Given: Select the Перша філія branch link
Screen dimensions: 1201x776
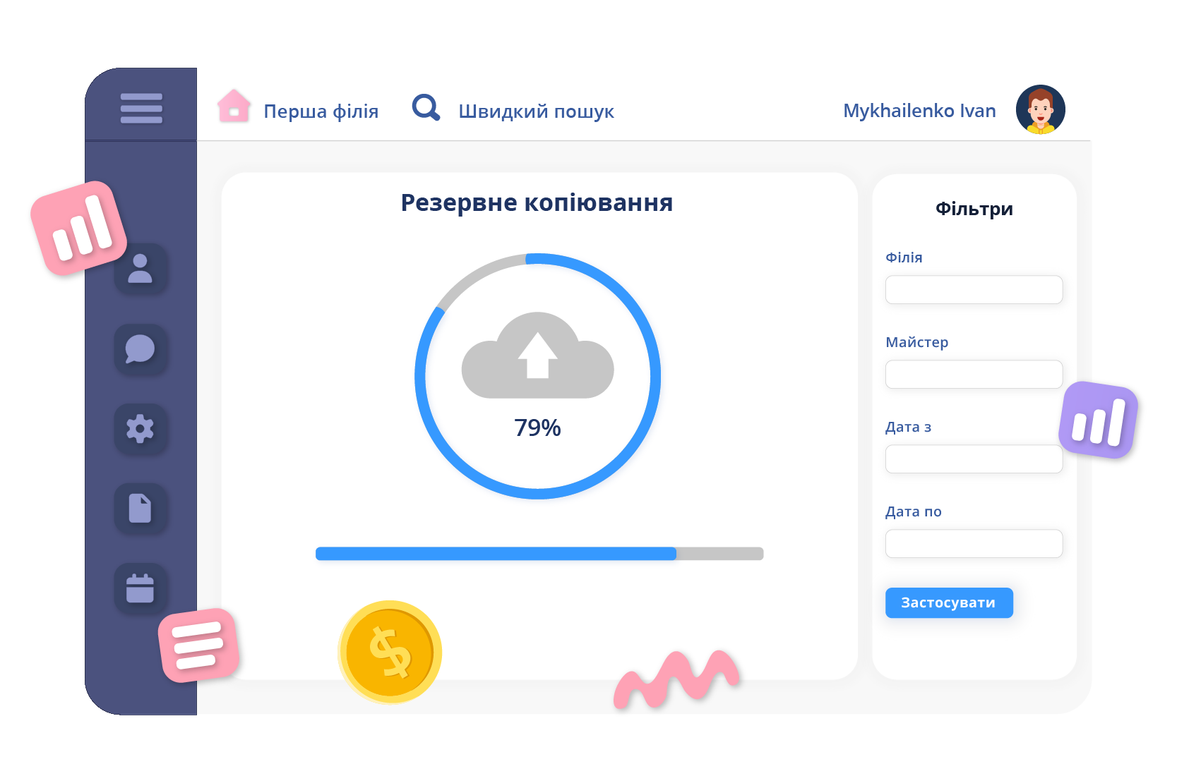Looking at the screenshot, I should (x=321, y=111).
